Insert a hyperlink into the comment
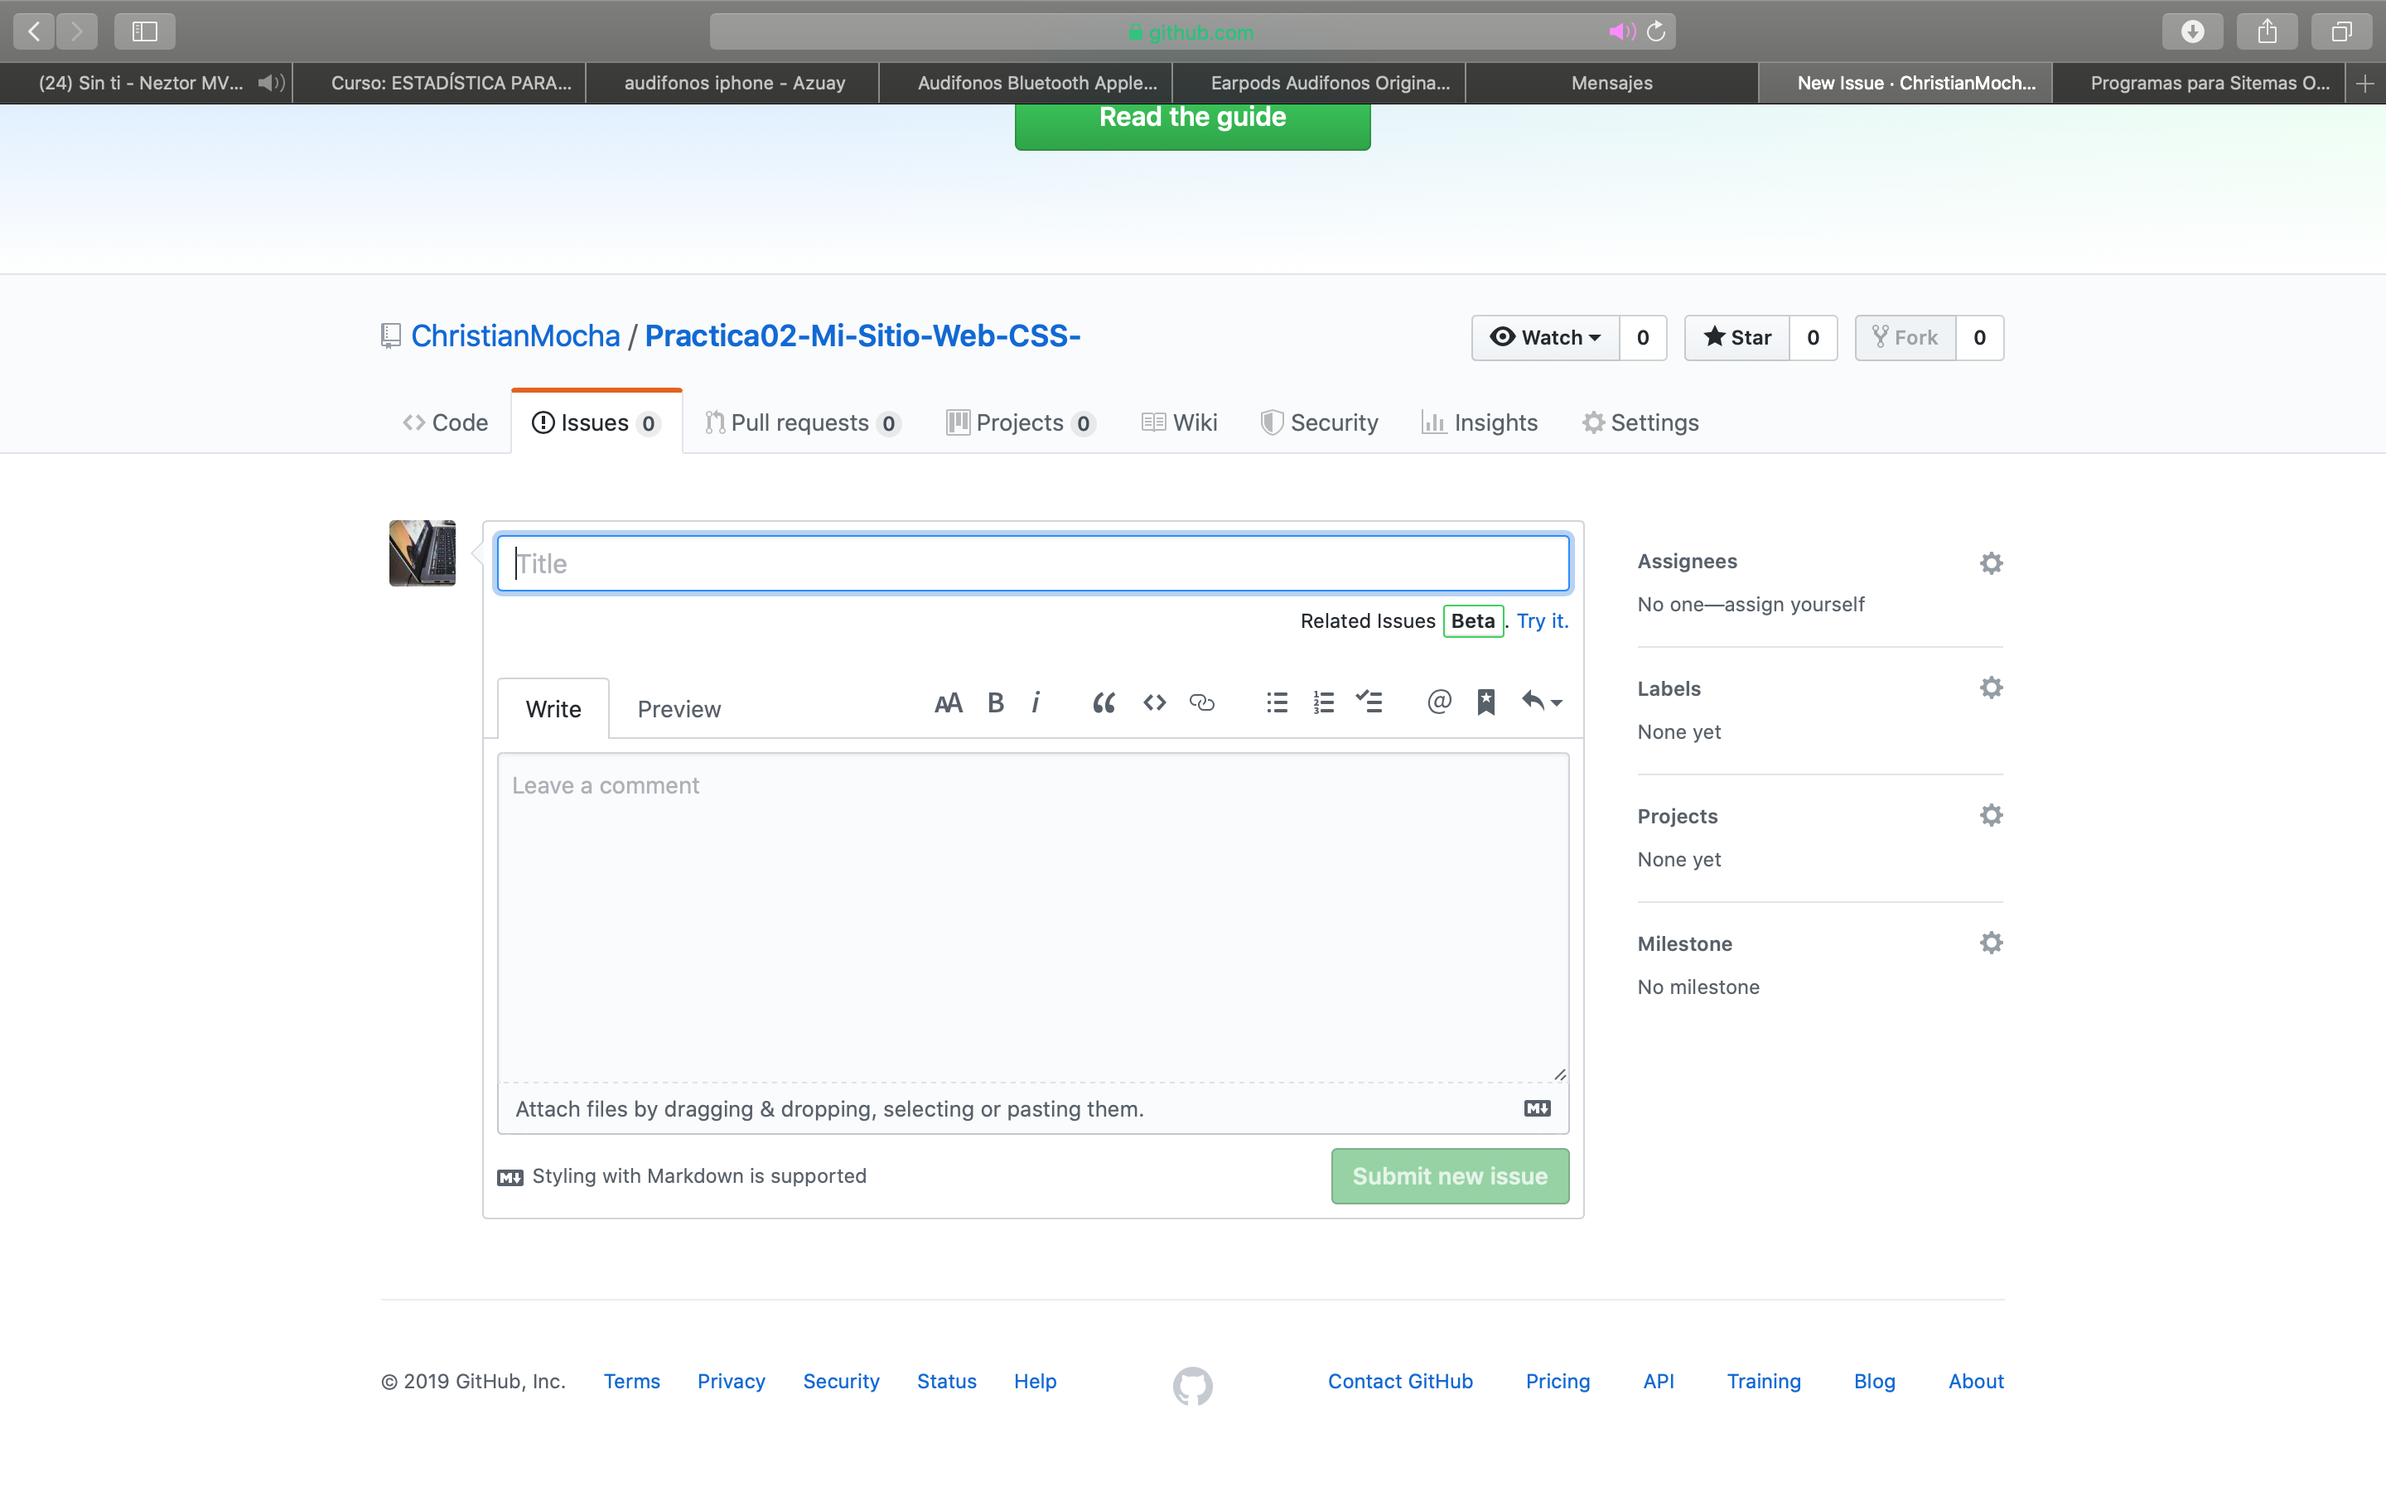 pyautogui.click(x=1203, y=702)
